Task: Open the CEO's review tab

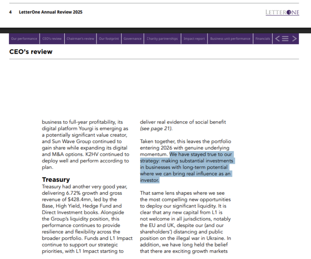Action: coord(52,39)
